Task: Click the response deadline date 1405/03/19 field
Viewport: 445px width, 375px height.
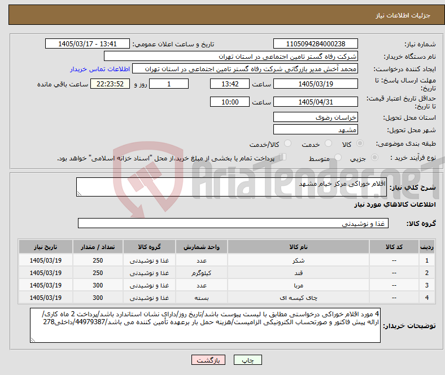Action: [x=315, y=84]
